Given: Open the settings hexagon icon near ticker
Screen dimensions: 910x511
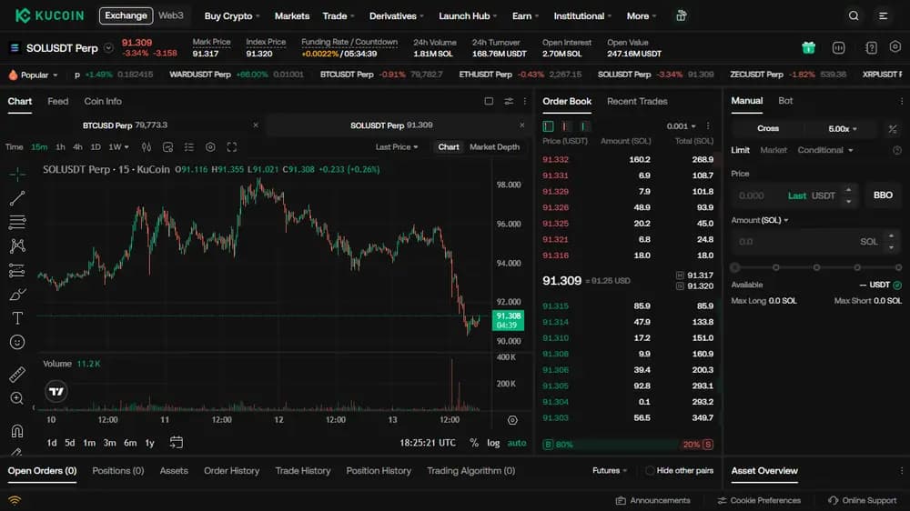Looking at the screenshot, I should click(895, 47).
